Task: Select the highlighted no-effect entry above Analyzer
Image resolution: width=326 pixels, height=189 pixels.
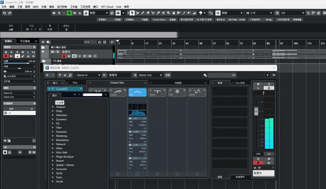Action: (59, 103)
